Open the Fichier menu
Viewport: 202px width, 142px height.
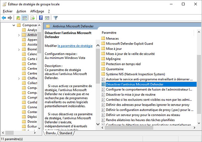8,11
